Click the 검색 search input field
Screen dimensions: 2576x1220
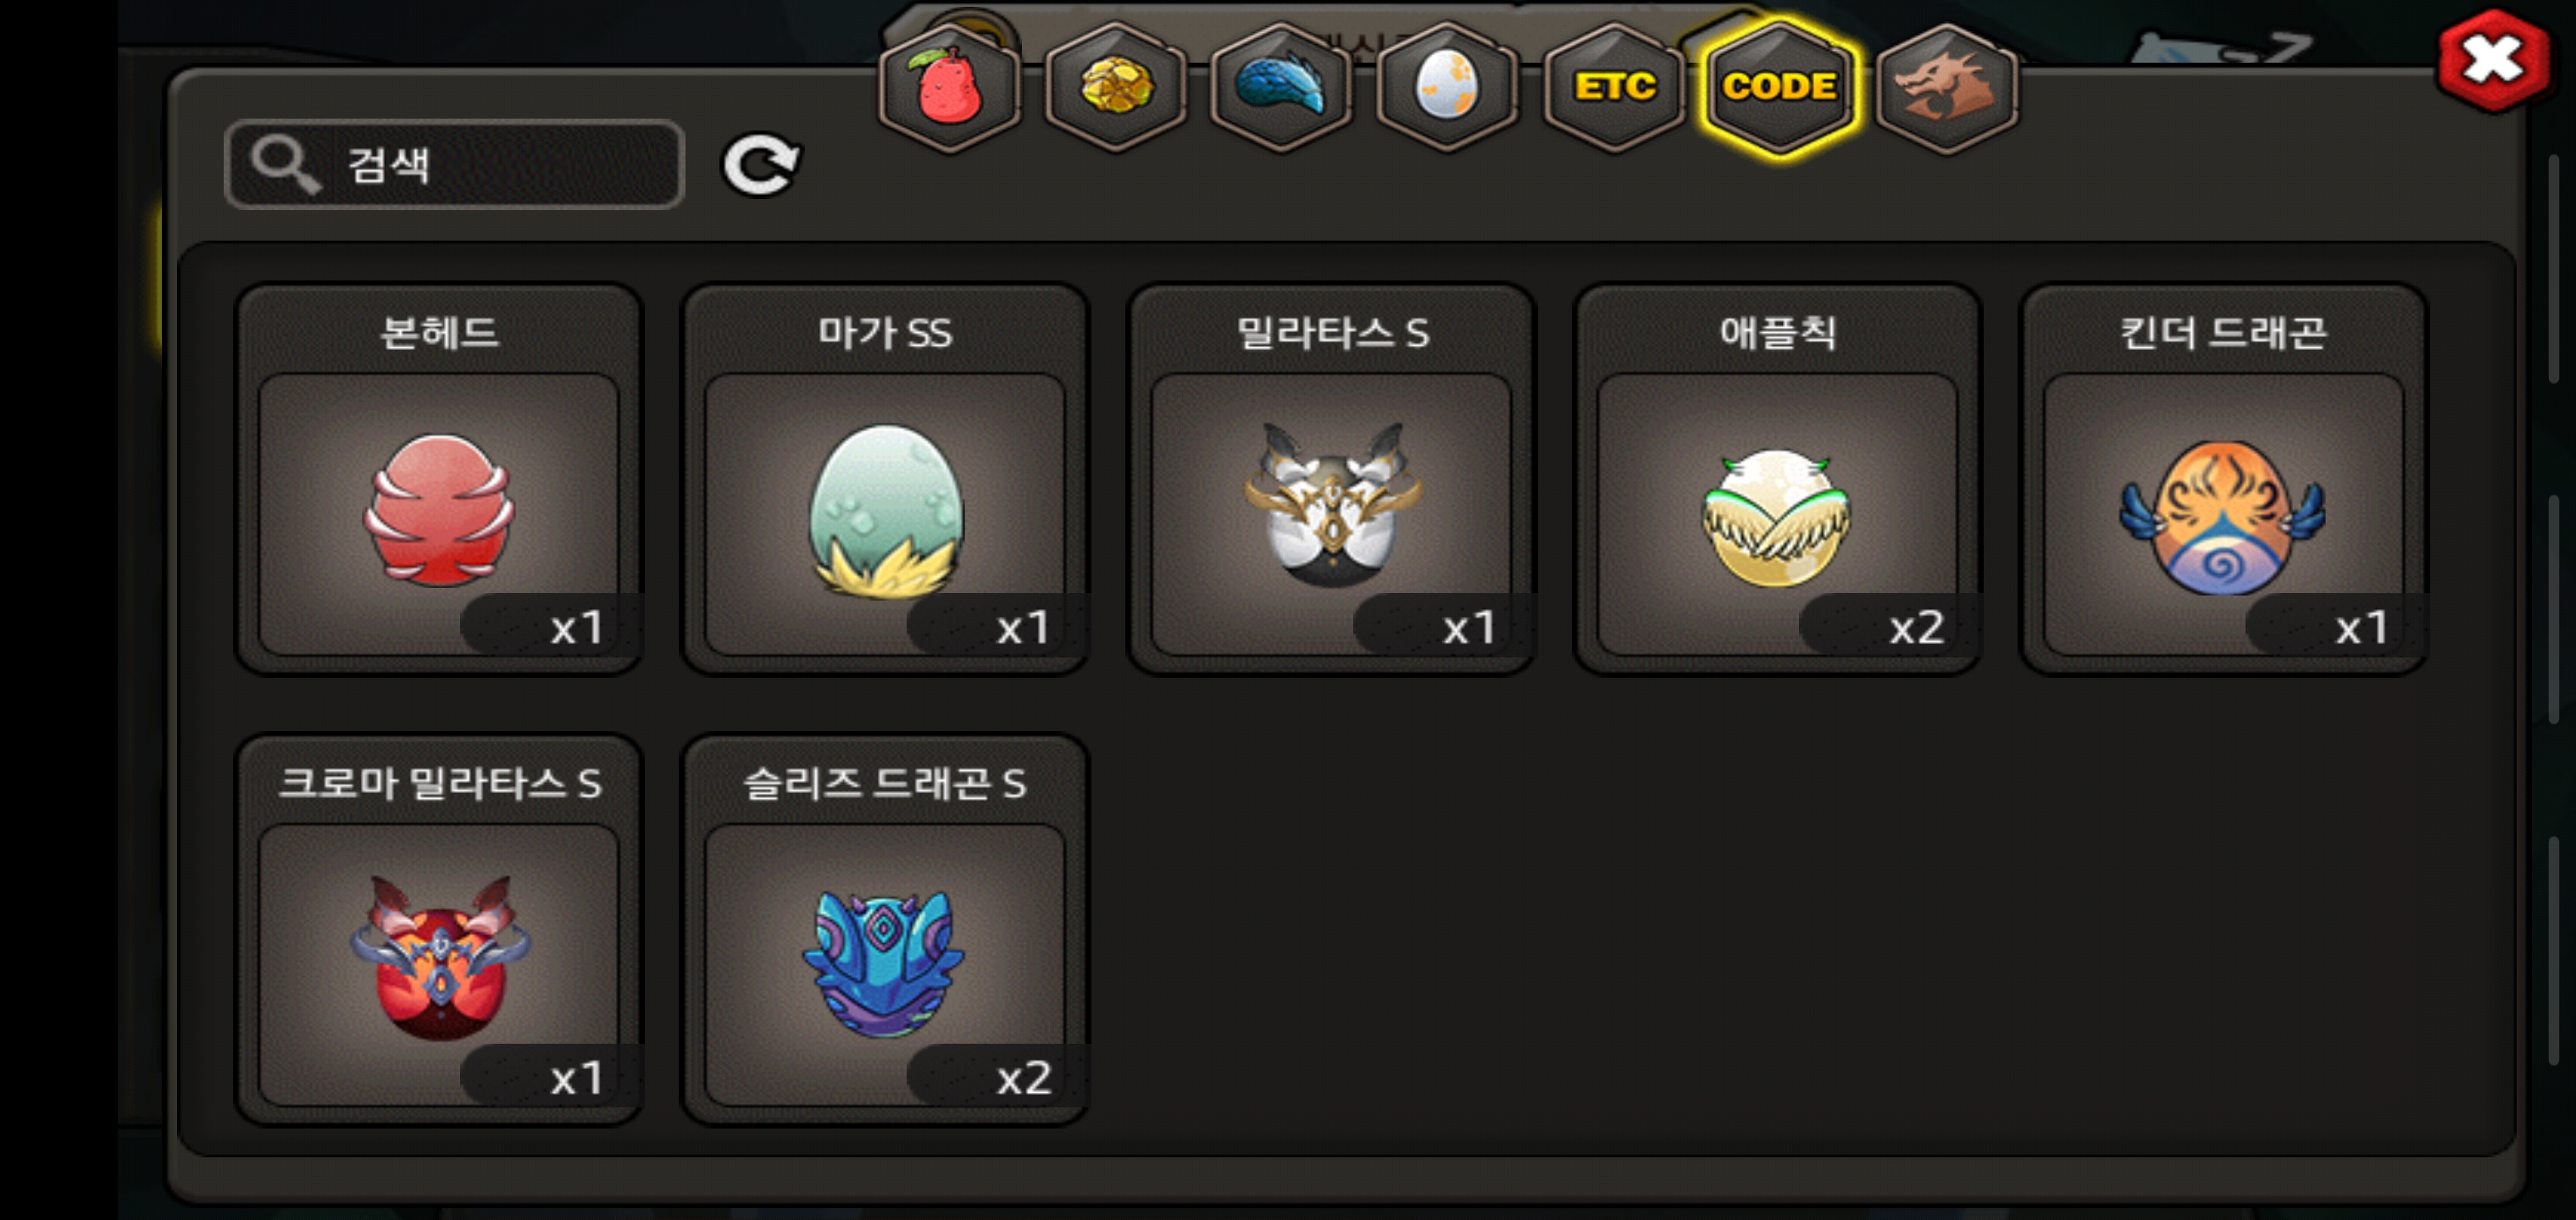click(455, 164)
